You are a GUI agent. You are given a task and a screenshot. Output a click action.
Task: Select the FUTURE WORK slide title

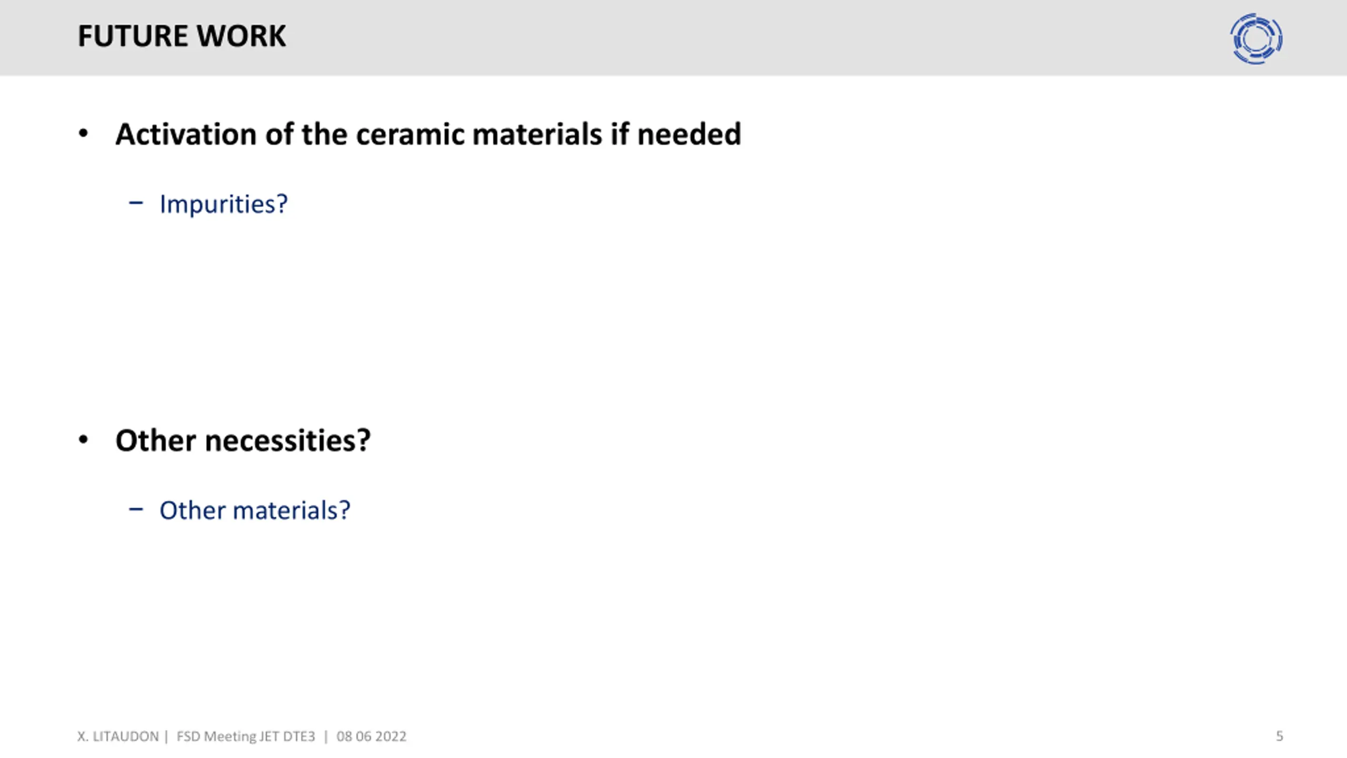182,36
